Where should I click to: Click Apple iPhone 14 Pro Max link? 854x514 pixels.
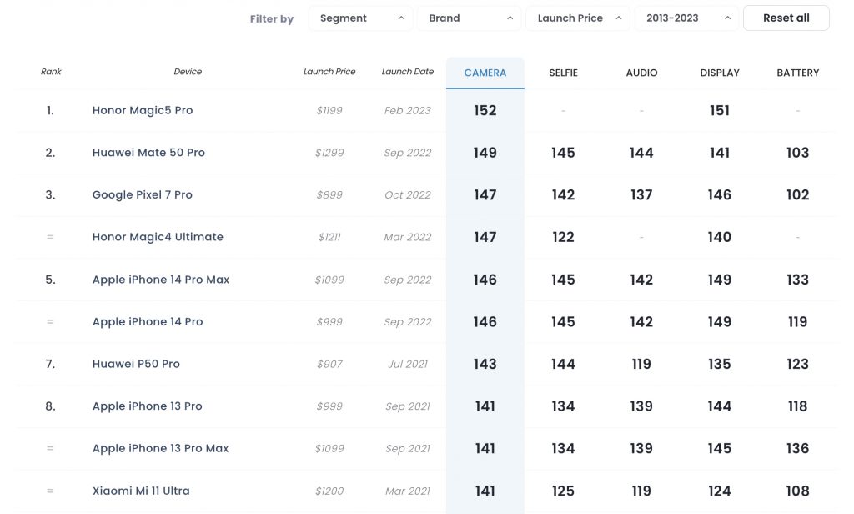click(161, 280)
